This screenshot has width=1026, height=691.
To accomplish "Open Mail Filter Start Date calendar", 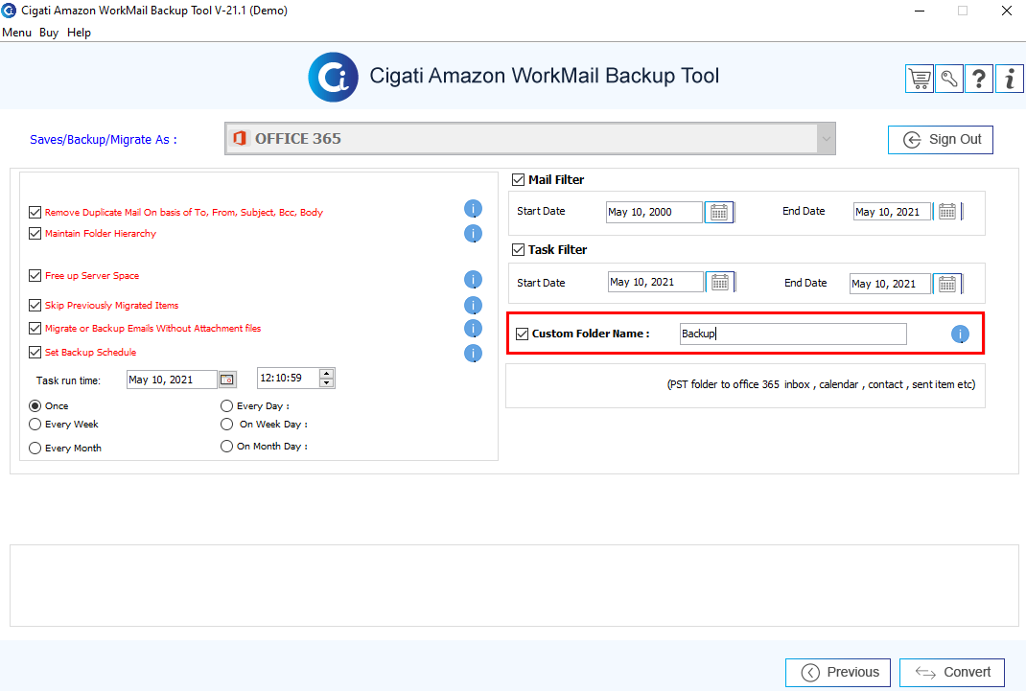I will point(719,213).
